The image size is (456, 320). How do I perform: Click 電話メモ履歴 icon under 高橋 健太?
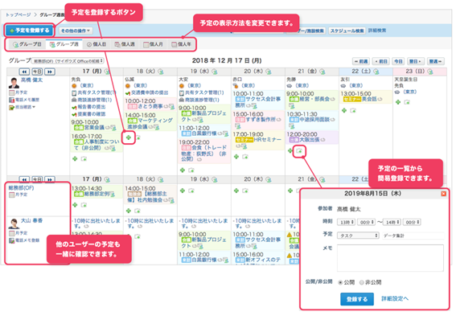click(x=11, y=100)
